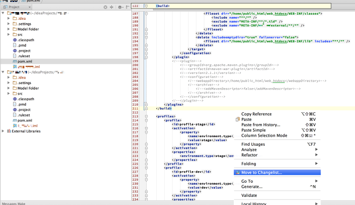The width and height of the screenshot is (355, 205).
Task: Select .classpath file in second module
Action: click(26, 99)
